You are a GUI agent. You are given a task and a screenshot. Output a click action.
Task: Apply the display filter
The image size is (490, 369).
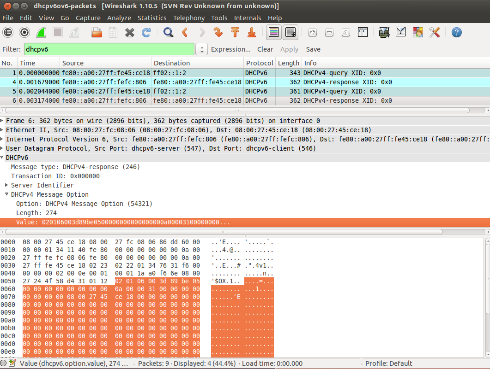[x=289, y=49]
